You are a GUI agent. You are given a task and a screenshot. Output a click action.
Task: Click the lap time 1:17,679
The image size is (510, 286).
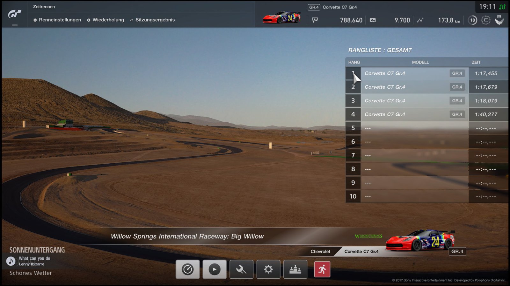click(486, 87)
